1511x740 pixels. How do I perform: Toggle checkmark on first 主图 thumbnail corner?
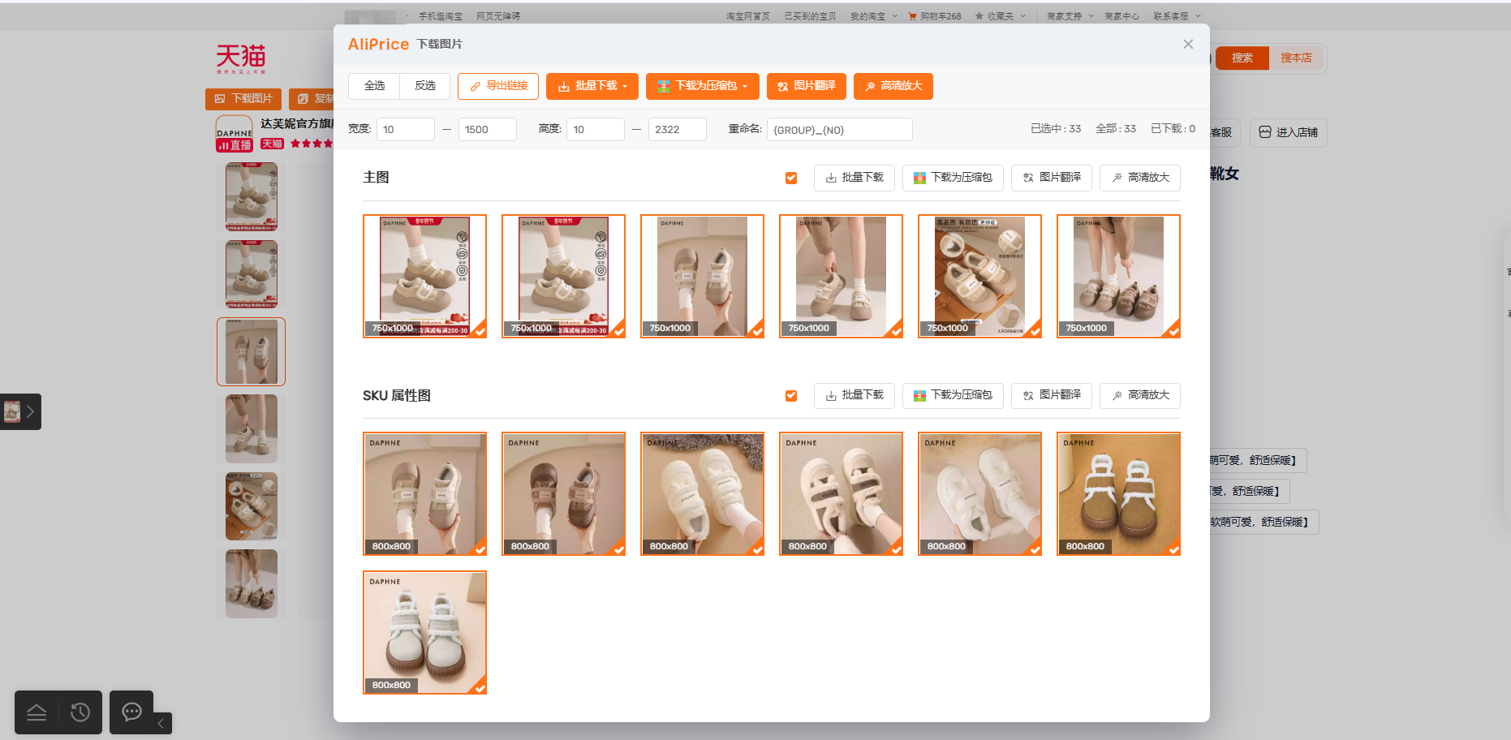coord(480,331)
